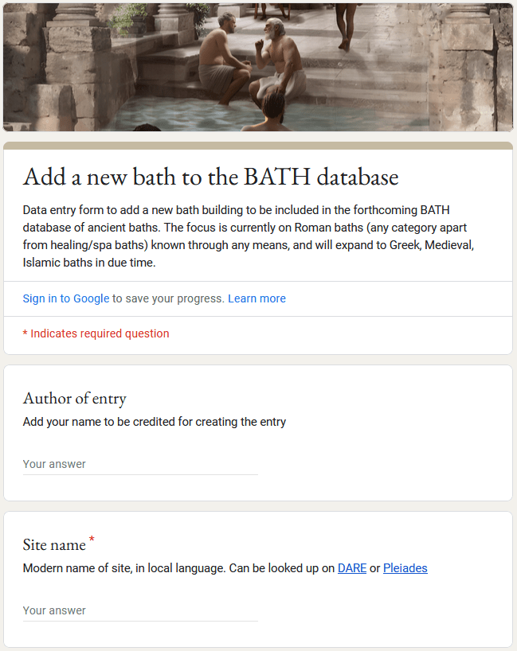The image size is (517, 651).
Task: Click the "to save your progress" text
Action: [169, 298]
